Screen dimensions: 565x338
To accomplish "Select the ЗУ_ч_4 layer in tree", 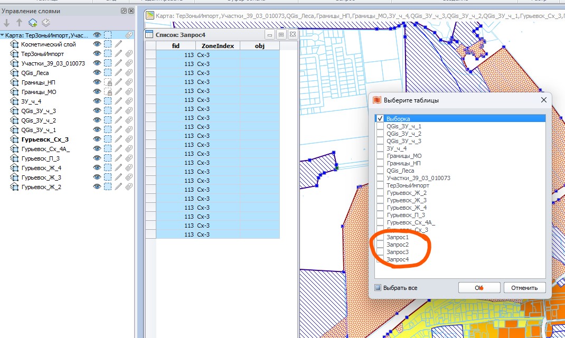I will pyautogui.click(x=31, y=101).
